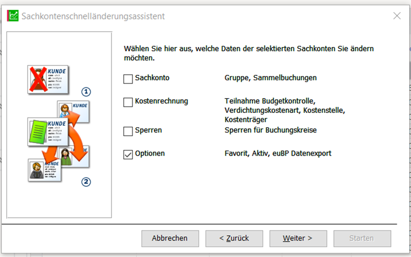Image resolution: width=411 pixels, height=257 pixels.
Task: Click the application icon in the title bar
Action: coord(13,16)
